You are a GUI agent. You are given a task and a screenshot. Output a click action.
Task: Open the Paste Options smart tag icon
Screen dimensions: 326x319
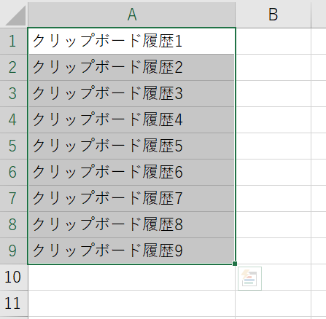249,278
